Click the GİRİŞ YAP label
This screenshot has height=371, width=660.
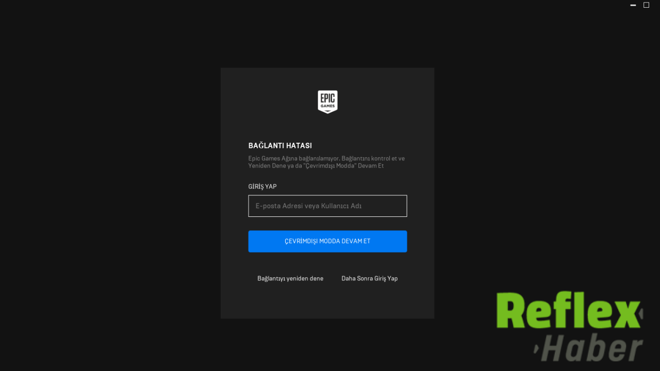262,187
